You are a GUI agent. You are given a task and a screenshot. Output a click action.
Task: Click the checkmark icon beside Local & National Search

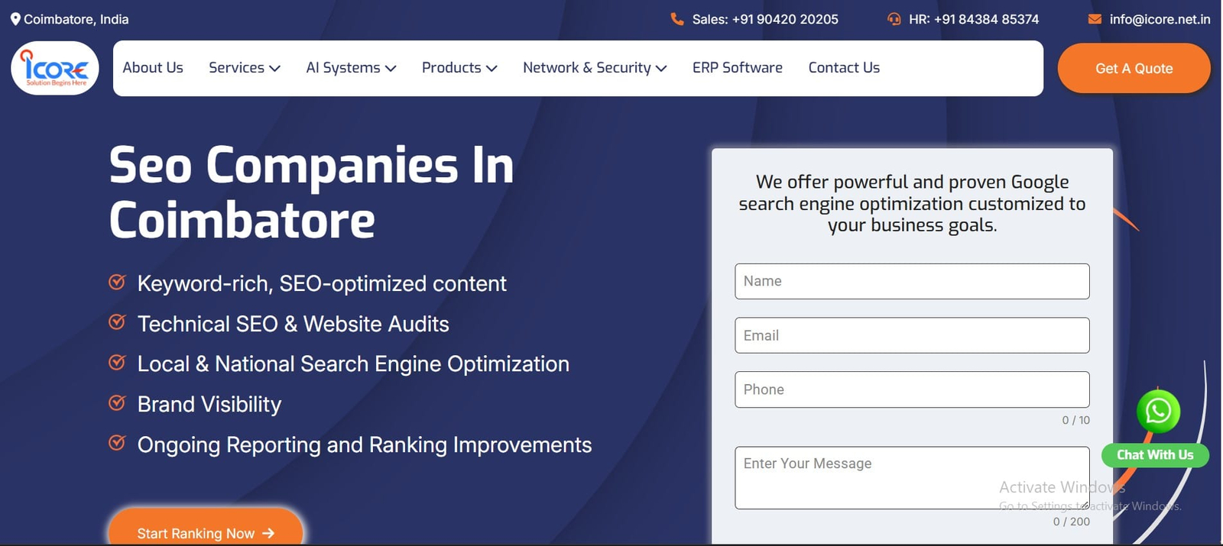pyautogui.click(x=117, y=362)
